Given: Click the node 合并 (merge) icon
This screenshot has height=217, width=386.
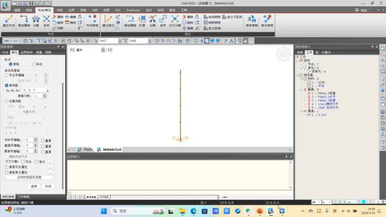Looking at the screenshot, I should pyautogui.click(x=46, y=21).
